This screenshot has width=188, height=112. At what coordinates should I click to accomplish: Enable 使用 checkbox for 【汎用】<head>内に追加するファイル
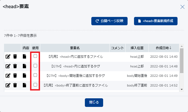coord(35,56)
